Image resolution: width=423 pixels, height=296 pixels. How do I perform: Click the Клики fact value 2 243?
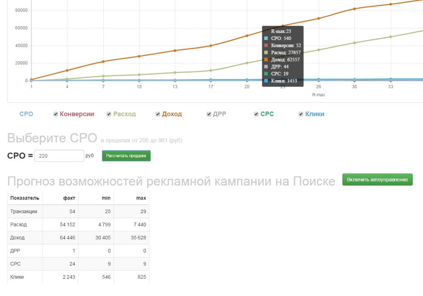[x=69, y=277]
